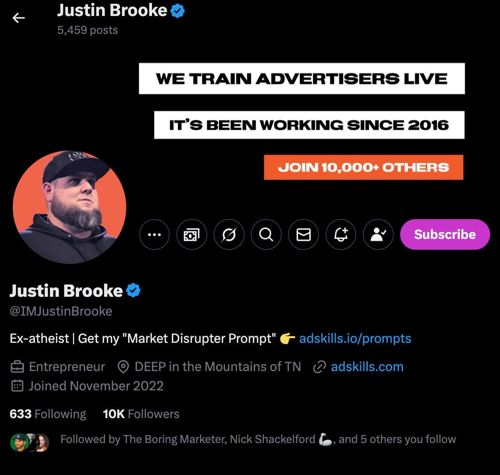The image size is (500, 475).
Task: Click the orange 'Join 10,000+ Others' banner
Action: 363,167
